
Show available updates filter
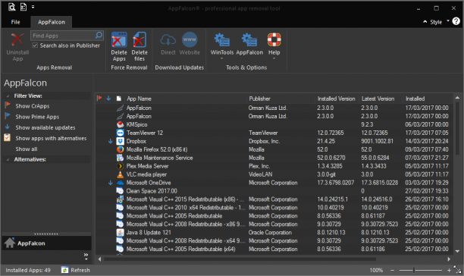click(x=45, y=127)
